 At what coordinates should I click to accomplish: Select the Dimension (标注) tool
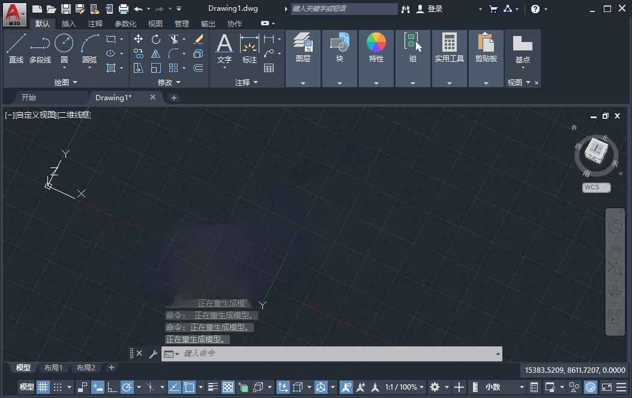pyautogui.click(x=250, y=49)
